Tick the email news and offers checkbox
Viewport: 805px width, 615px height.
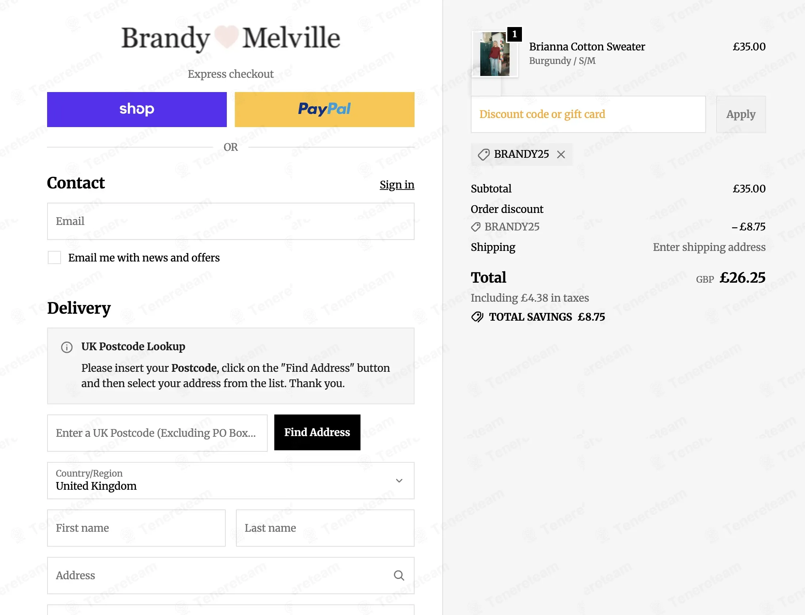pyautogui.click(x=54, y=258)
